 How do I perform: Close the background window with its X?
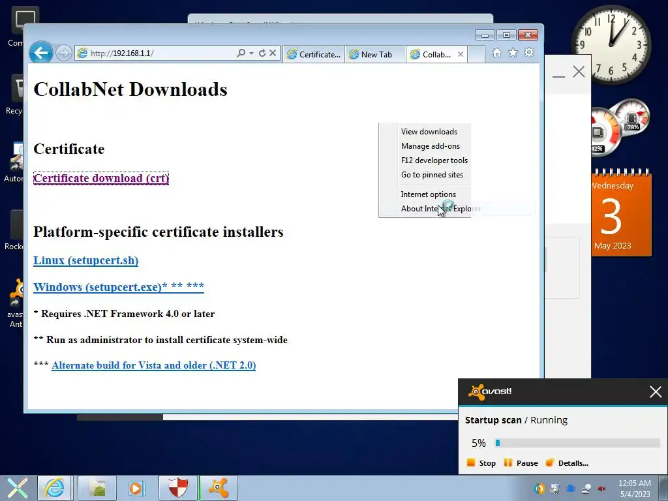click(x=579, y=72)
